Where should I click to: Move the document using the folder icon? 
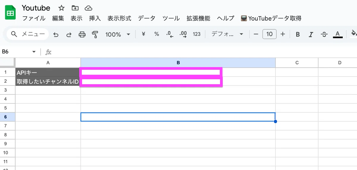(75, 8)
